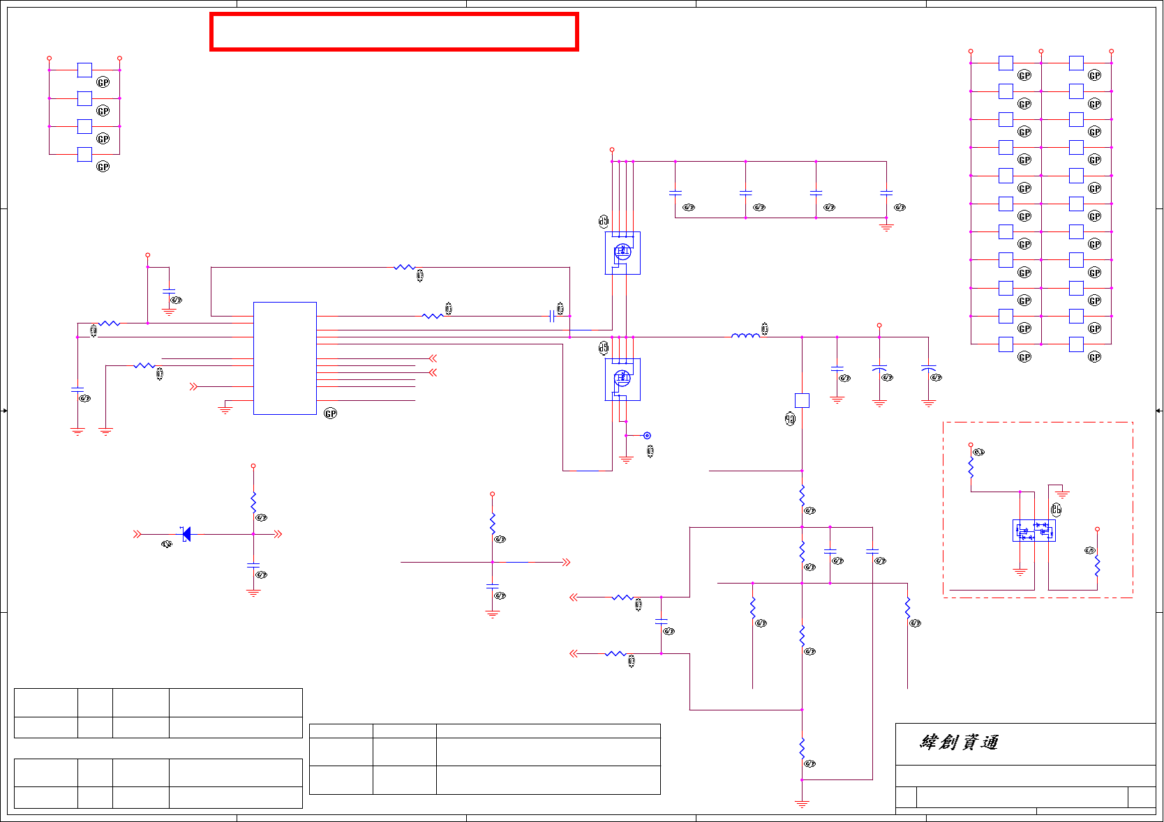Click the off-page arrow right of Zener diode node

point(278,534)
